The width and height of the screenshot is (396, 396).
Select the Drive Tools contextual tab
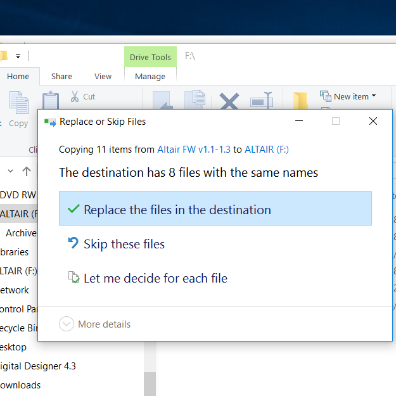(150, 57)
